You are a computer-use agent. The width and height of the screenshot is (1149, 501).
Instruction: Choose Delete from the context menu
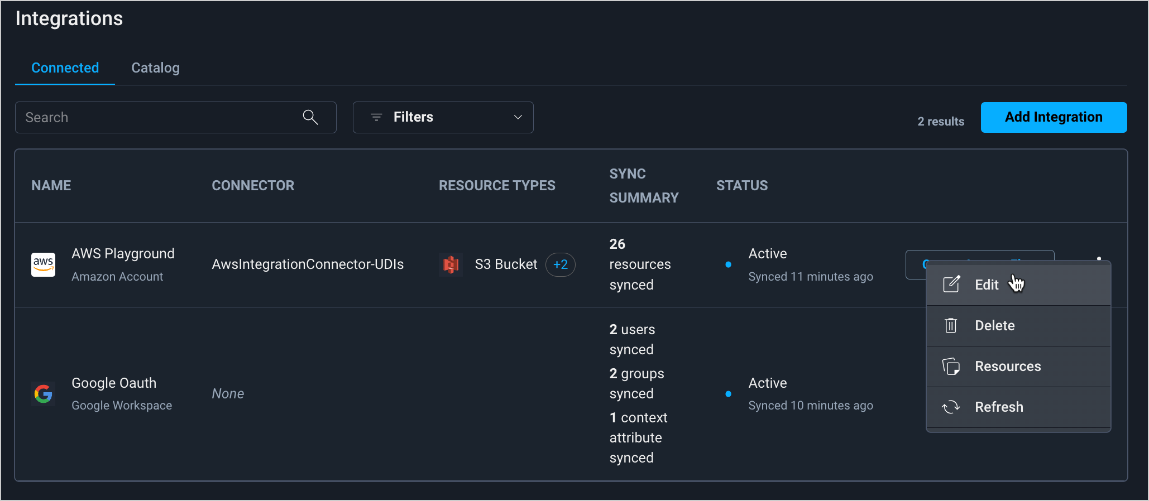click(994, 325)
